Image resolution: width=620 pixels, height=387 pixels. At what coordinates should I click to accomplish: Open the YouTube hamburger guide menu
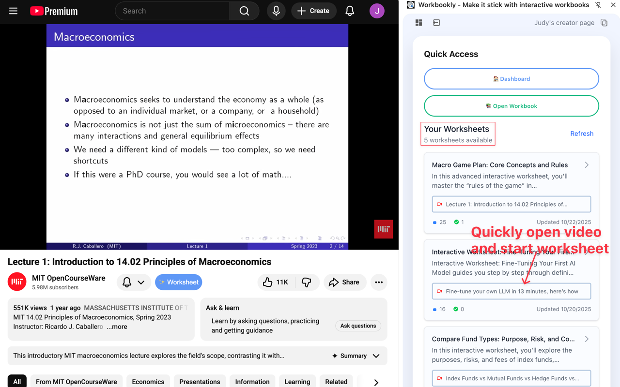tap(13, 11)
